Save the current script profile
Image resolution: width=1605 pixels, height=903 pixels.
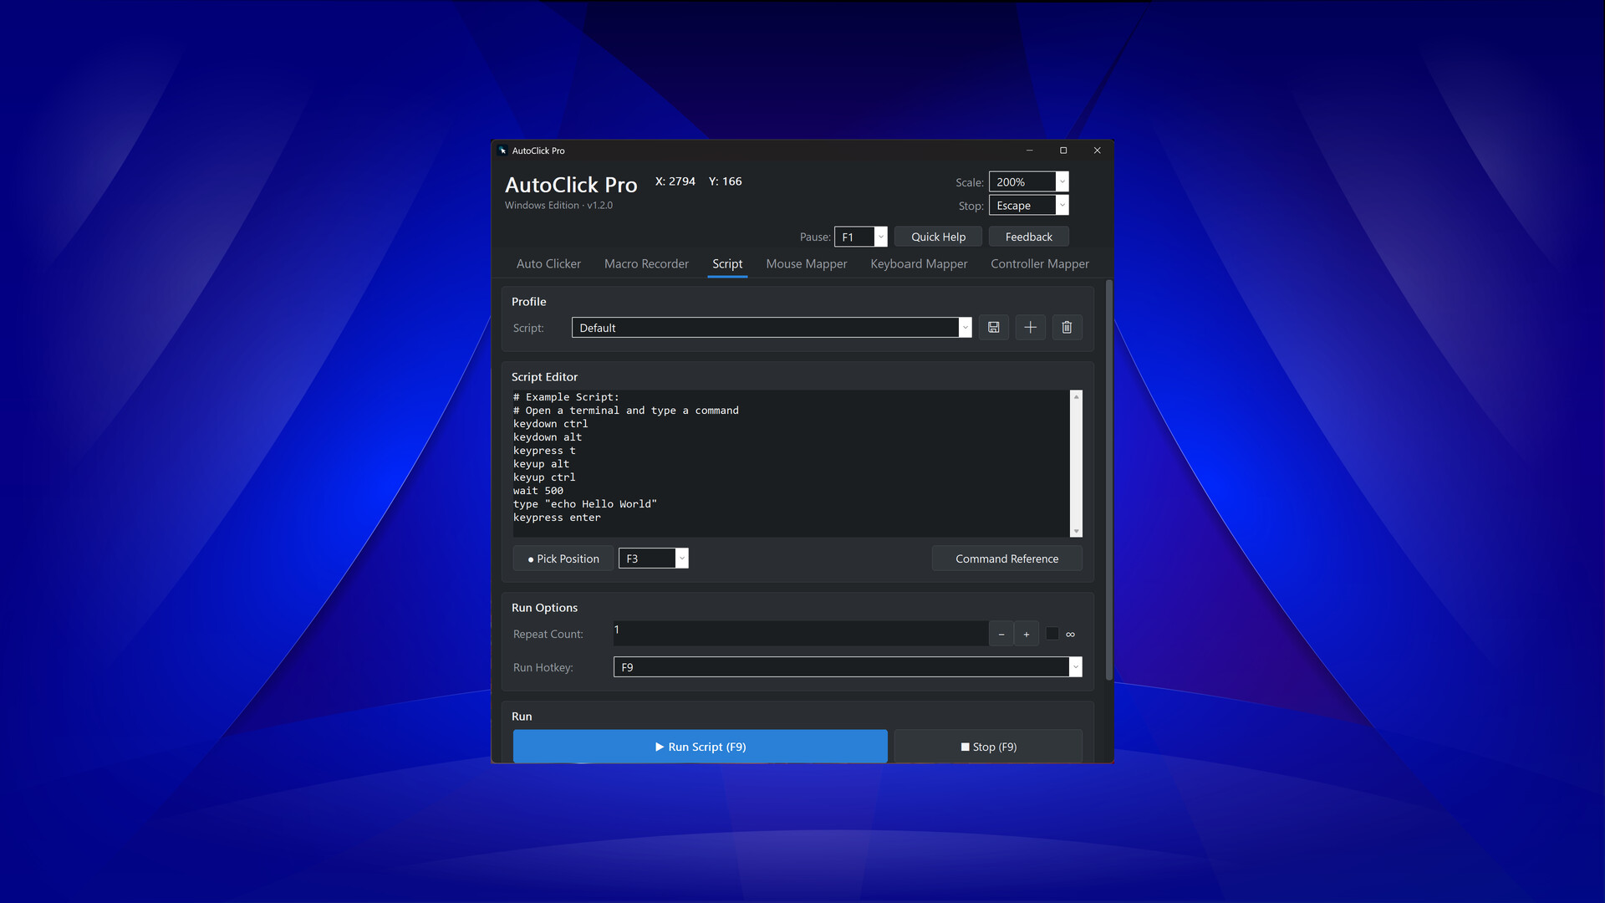(993, 328)
